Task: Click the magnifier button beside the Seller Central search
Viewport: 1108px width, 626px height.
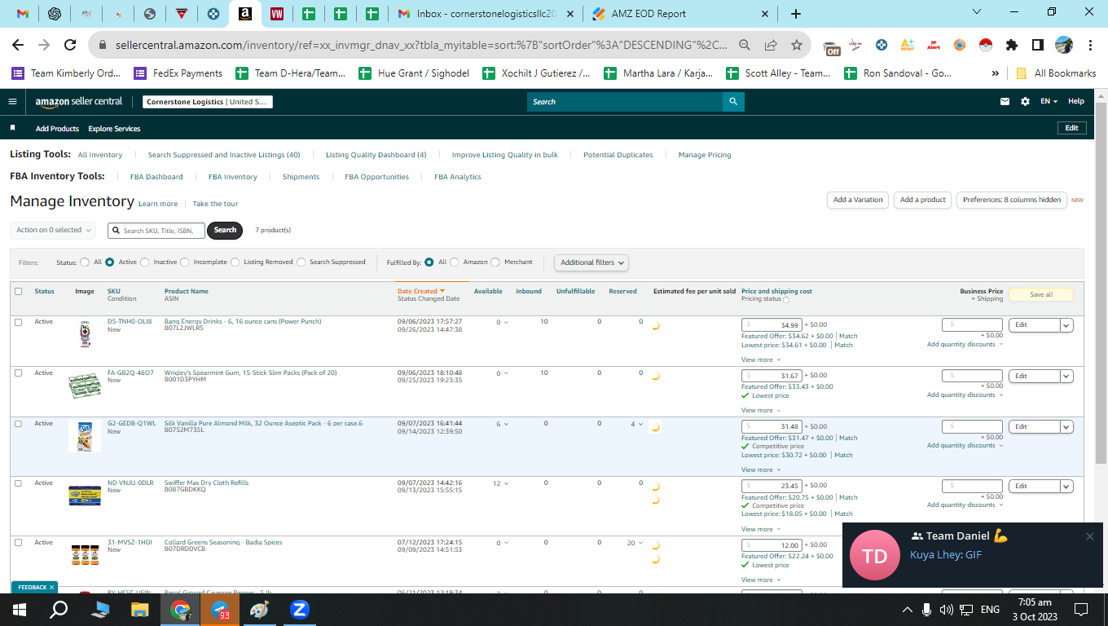Action: 733,102
